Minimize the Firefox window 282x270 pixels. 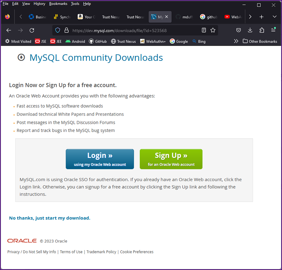click(x=244, y=5)
